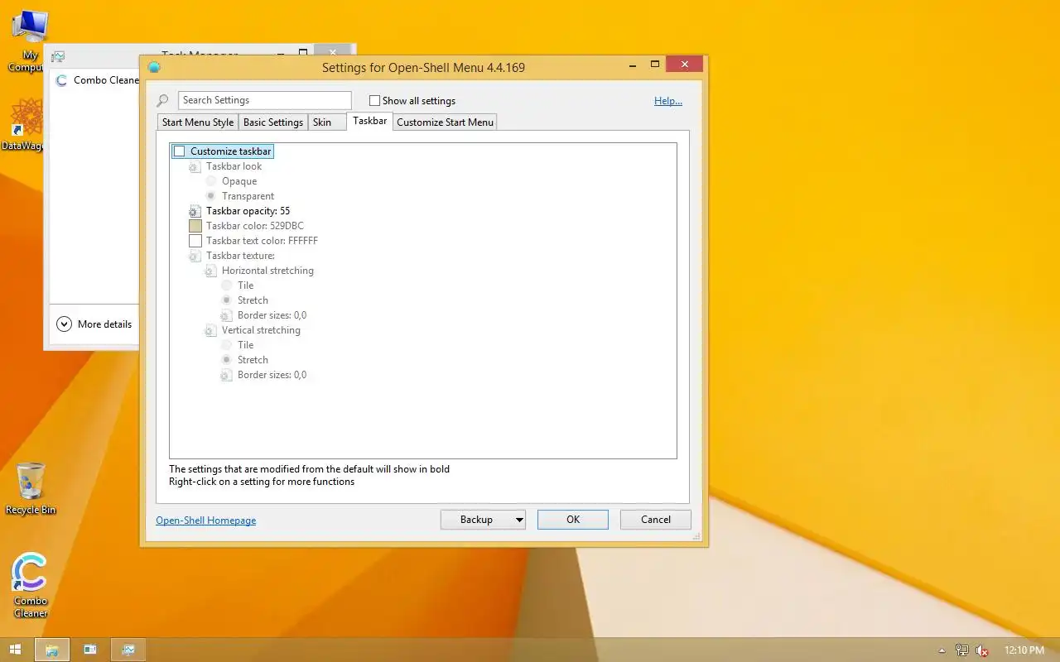Viewport: 1060px width, 662px height.
Task: Select the Taskbar texture row label
Action: pos(240,256)
